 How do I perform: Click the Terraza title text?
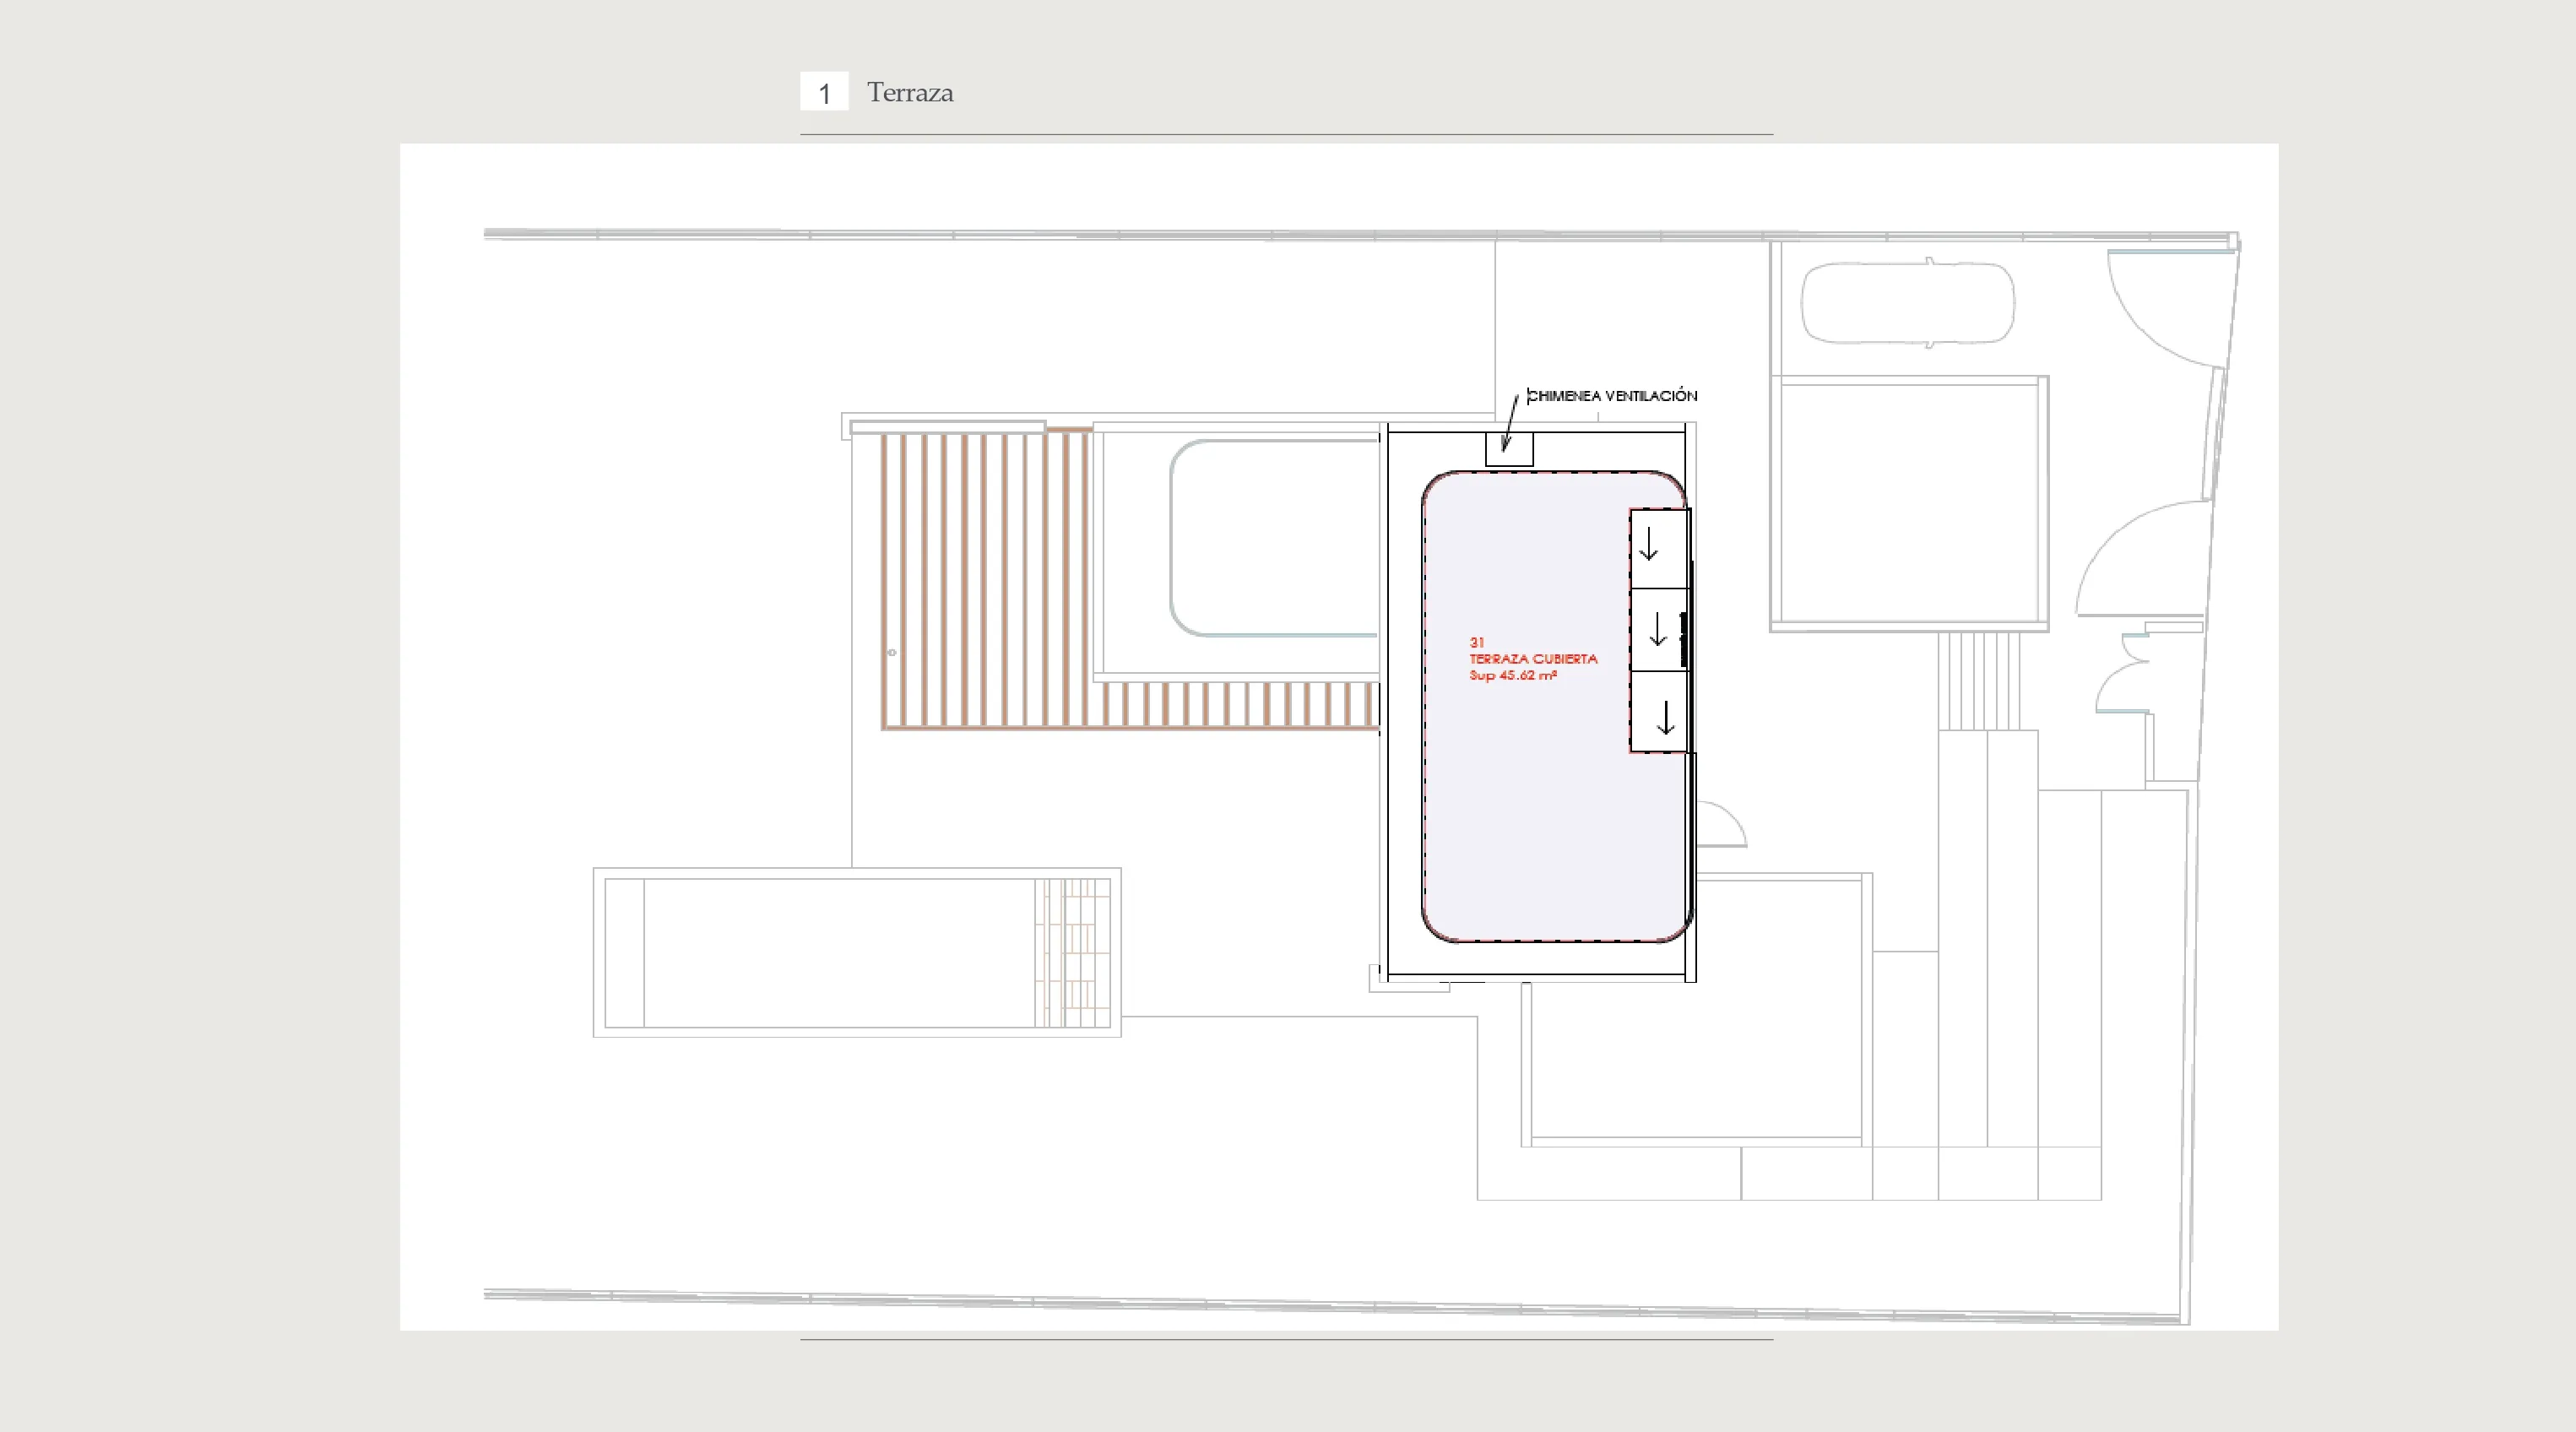point(909,93)
